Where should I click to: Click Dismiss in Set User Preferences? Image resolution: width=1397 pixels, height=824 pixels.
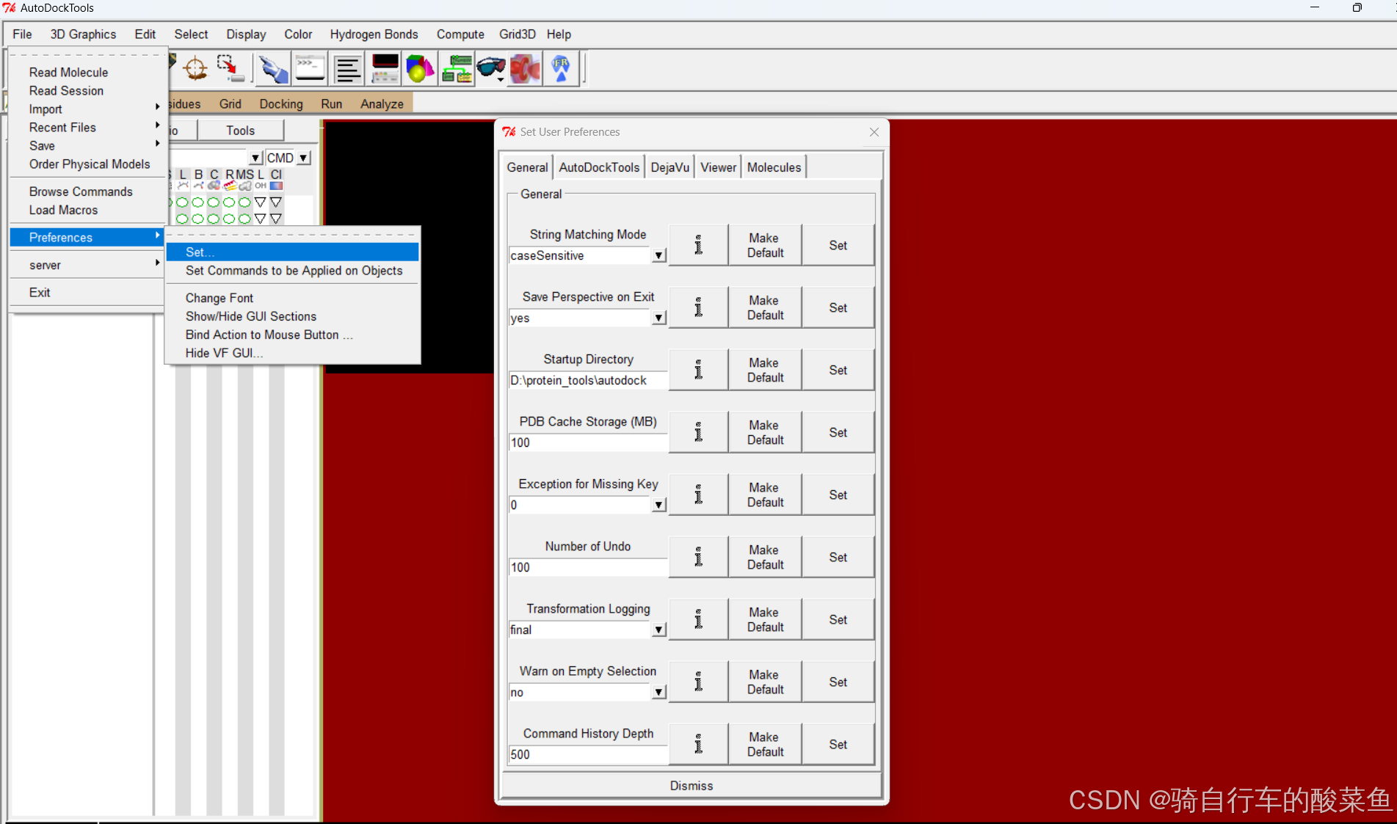coord(691,785)
